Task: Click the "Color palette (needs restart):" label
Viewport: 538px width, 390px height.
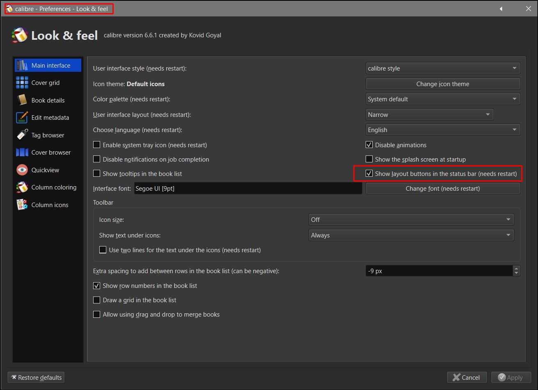Action: 132,99
